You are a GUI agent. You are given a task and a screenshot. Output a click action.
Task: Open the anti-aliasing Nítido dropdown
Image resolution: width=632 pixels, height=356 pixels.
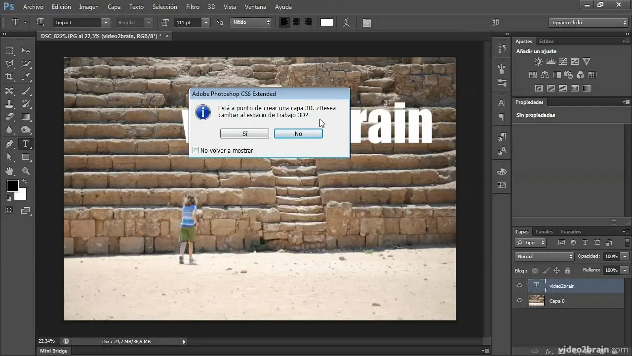coord(252,23)
